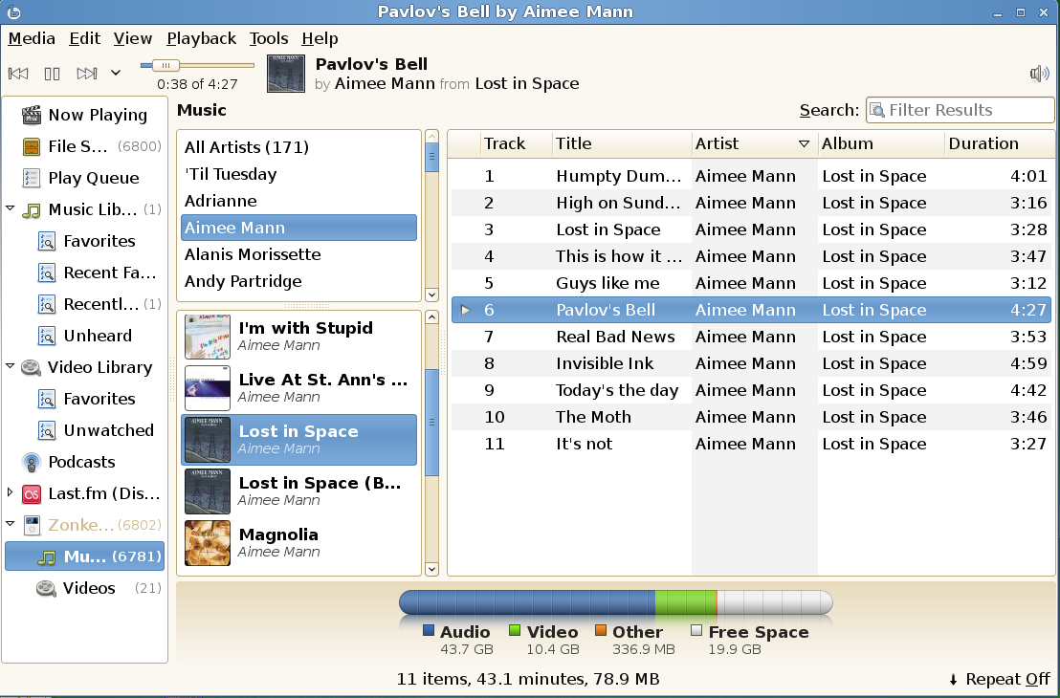Select iPod Videos source
The width and height of the screenshot is (1060, 698).
(x=89, y=588)
